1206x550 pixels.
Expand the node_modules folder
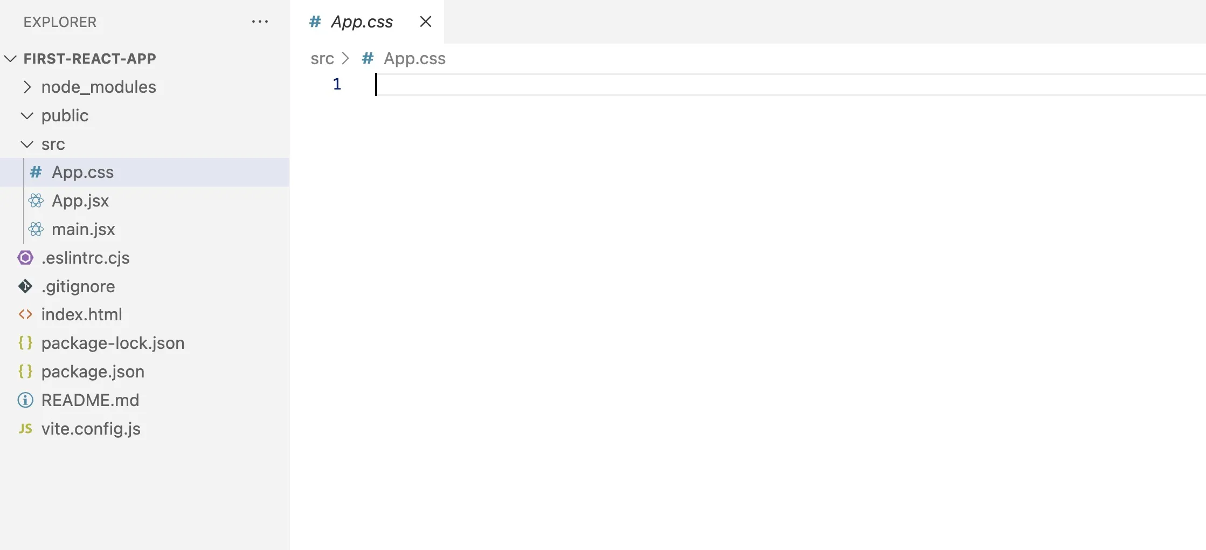(27, 87)
